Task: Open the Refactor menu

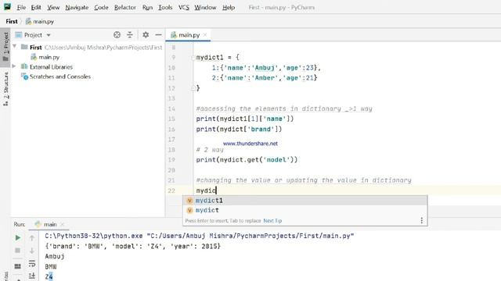Action: pos(125,7)
